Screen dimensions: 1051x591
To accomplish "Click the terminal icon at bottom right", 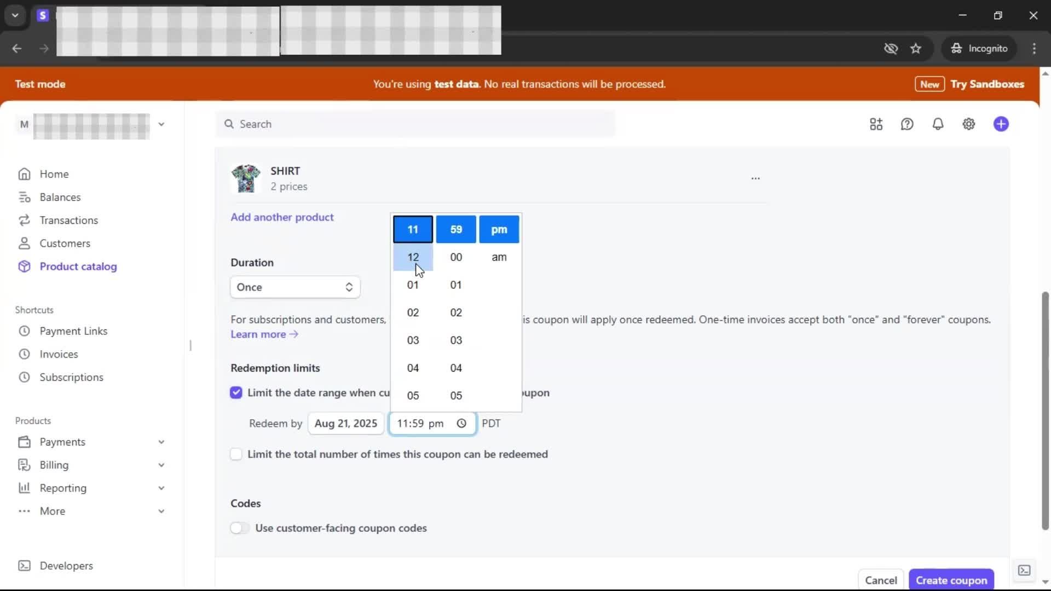I will click(1024, 570).
